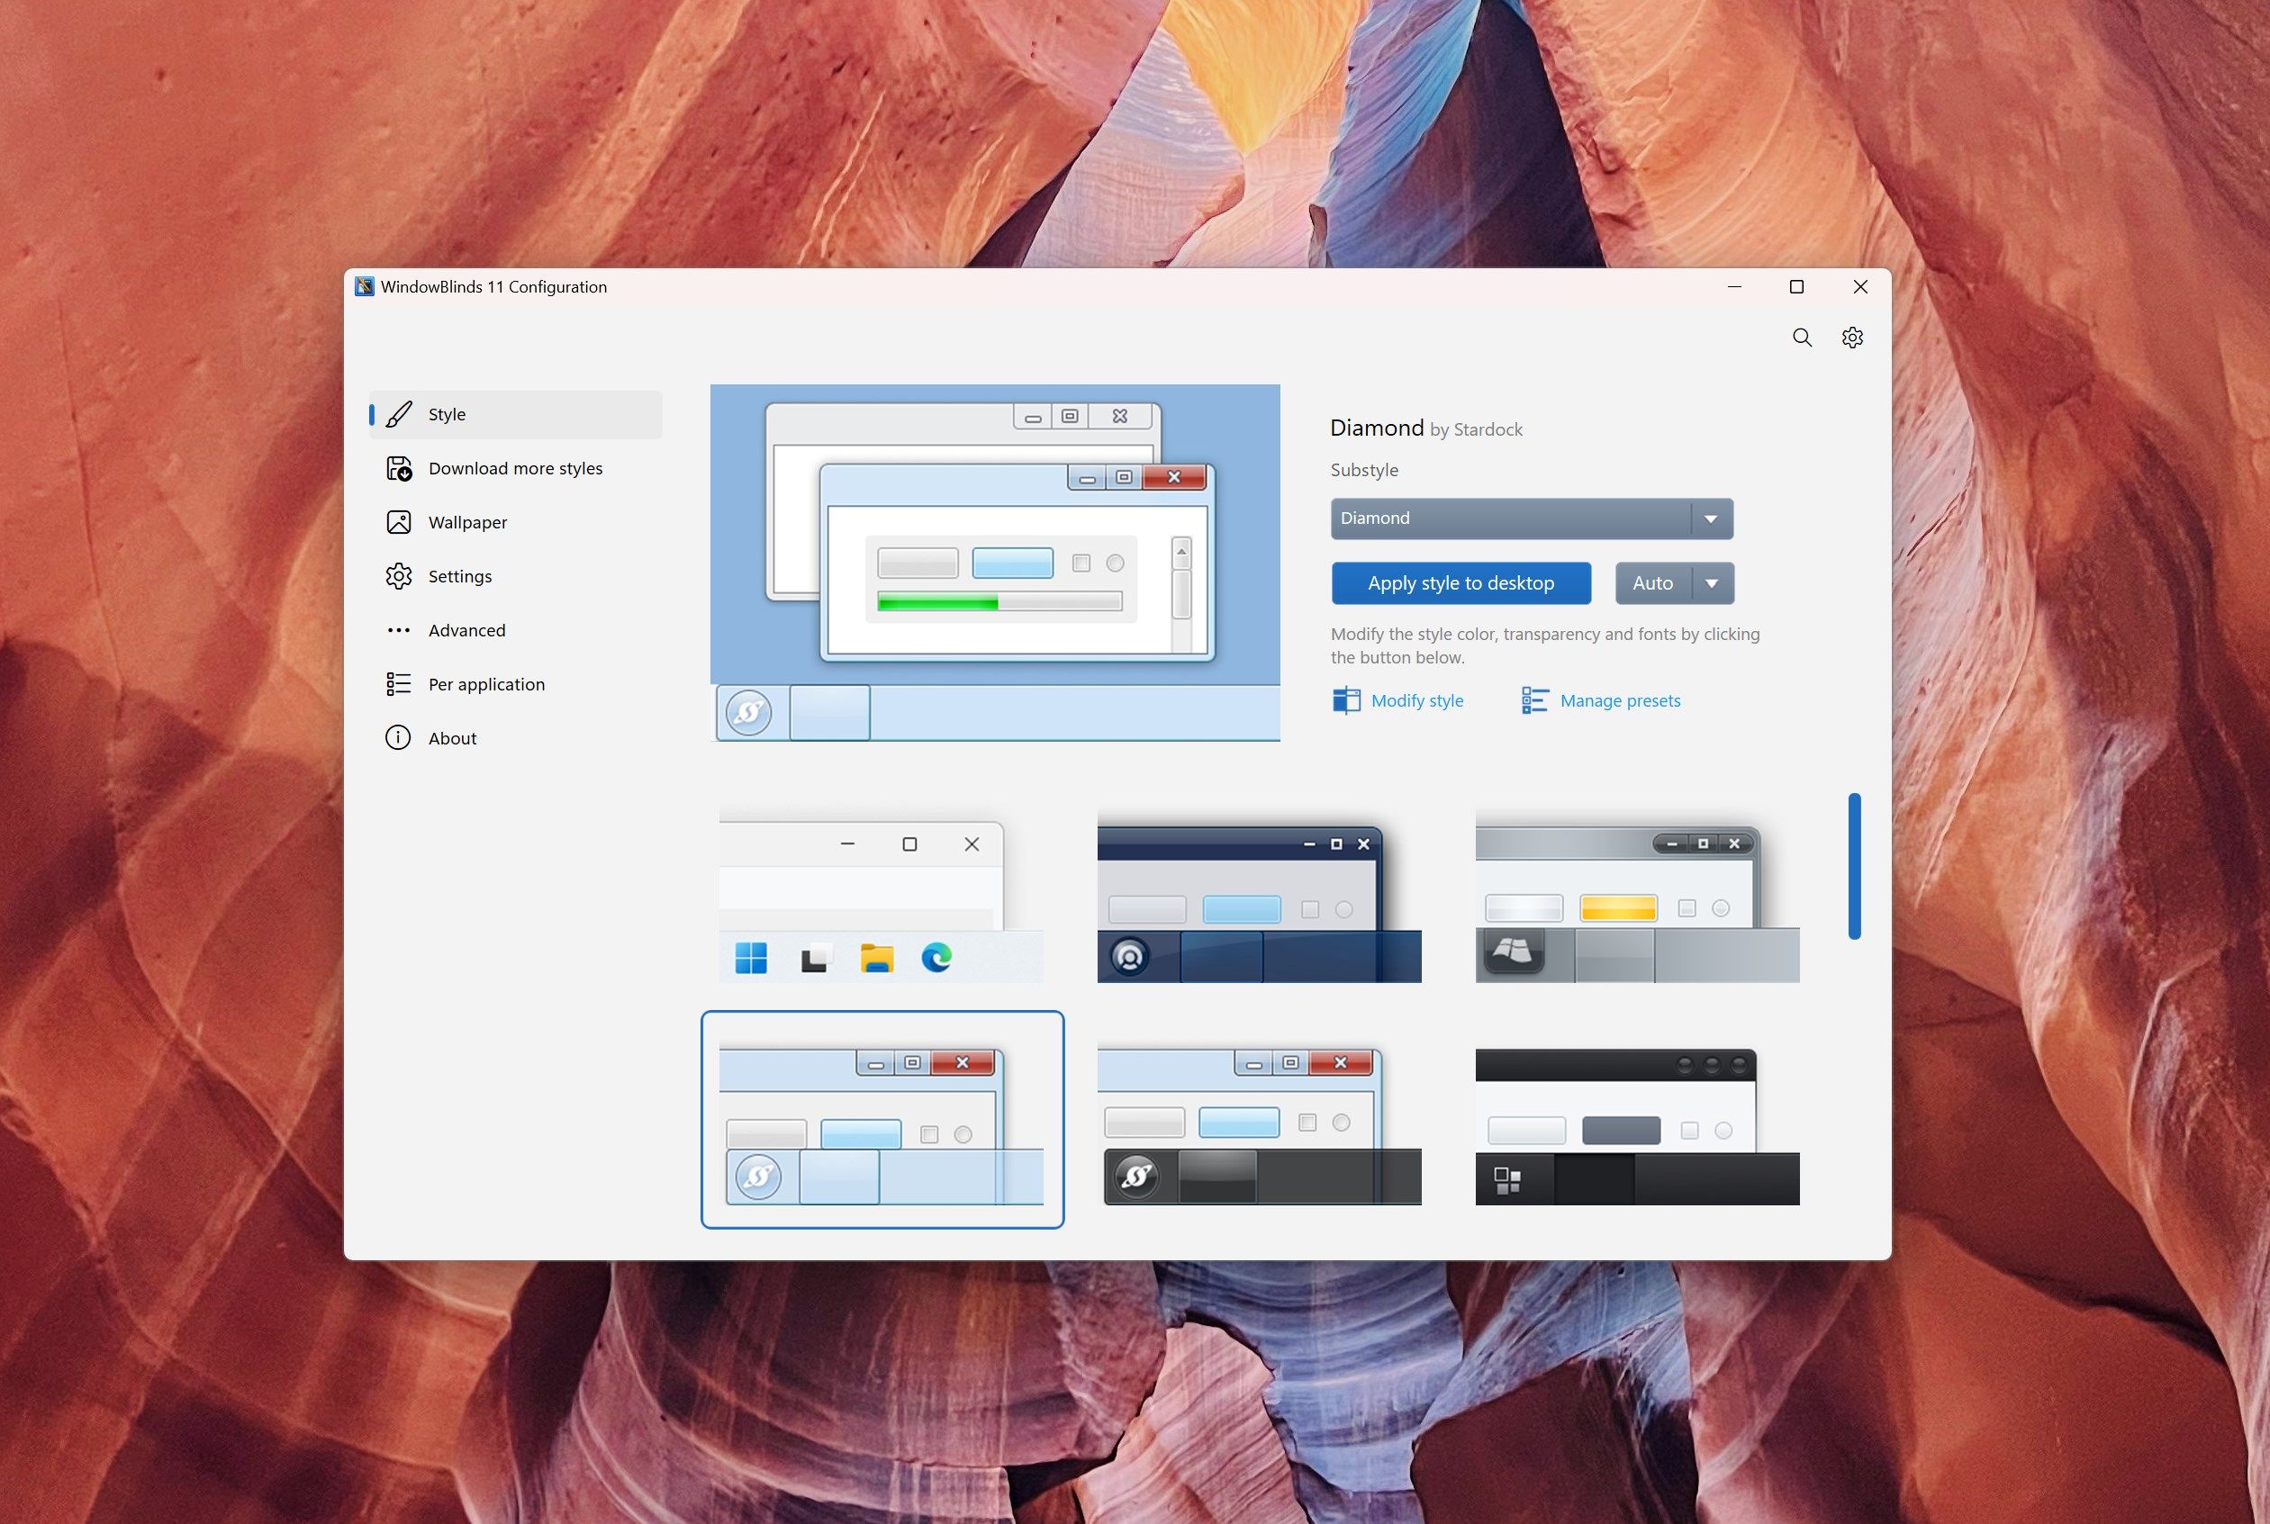Click Apply style to desktop button
Screen dimensions: 2270x1524
coord(1461,582)
